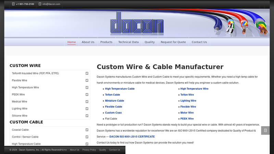Open the Home menu tab

pos(72,42)
